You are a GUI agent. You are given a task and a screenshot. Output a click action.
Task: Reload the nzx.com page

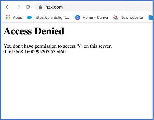28,7
